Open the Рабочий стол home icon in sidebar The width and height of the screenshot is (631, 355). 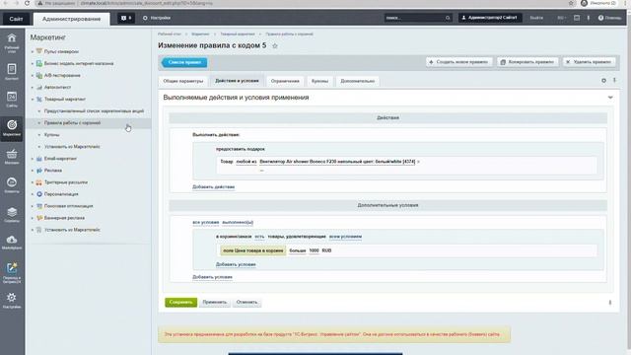(12, 38)
